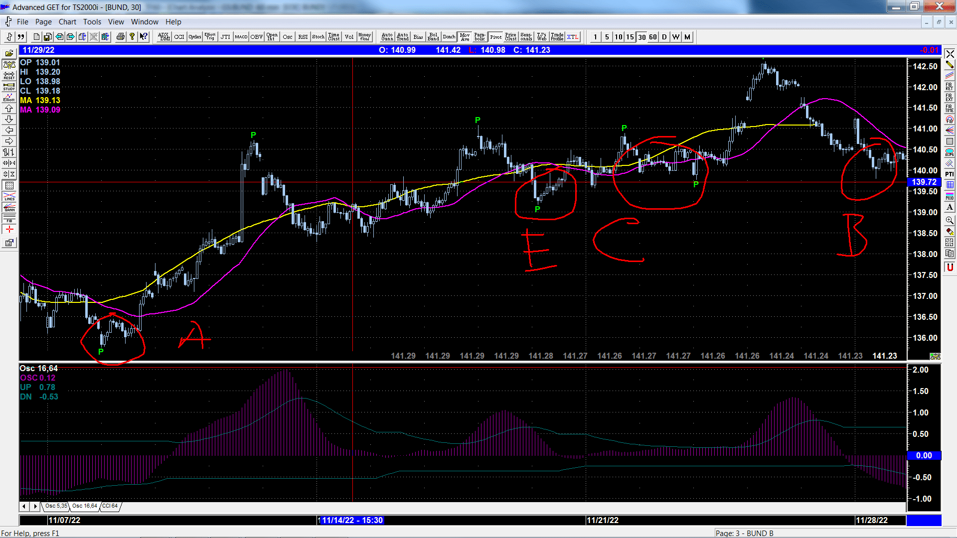
Task: Click the magnifier zoom tool
Action: (950, 220)
